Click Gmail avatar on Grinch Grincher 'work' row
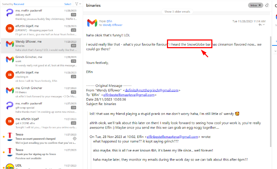277x169 pixels. coord(10,59)
